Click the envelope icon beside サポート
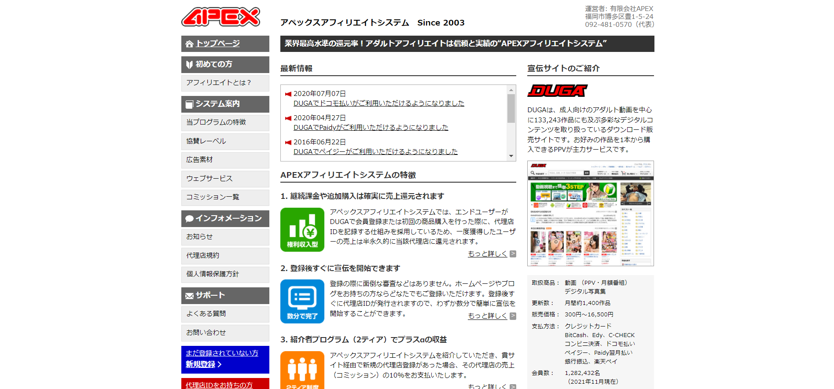834x389 pixels. (189, 296)
